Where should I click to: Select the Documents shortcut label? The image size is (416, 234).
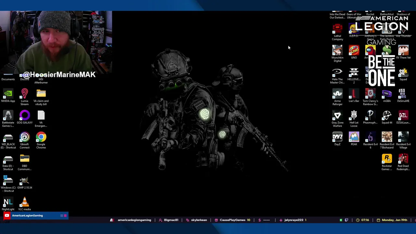8,79
